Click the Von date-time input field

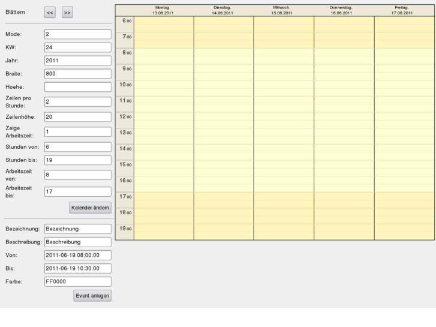(78, 255)
